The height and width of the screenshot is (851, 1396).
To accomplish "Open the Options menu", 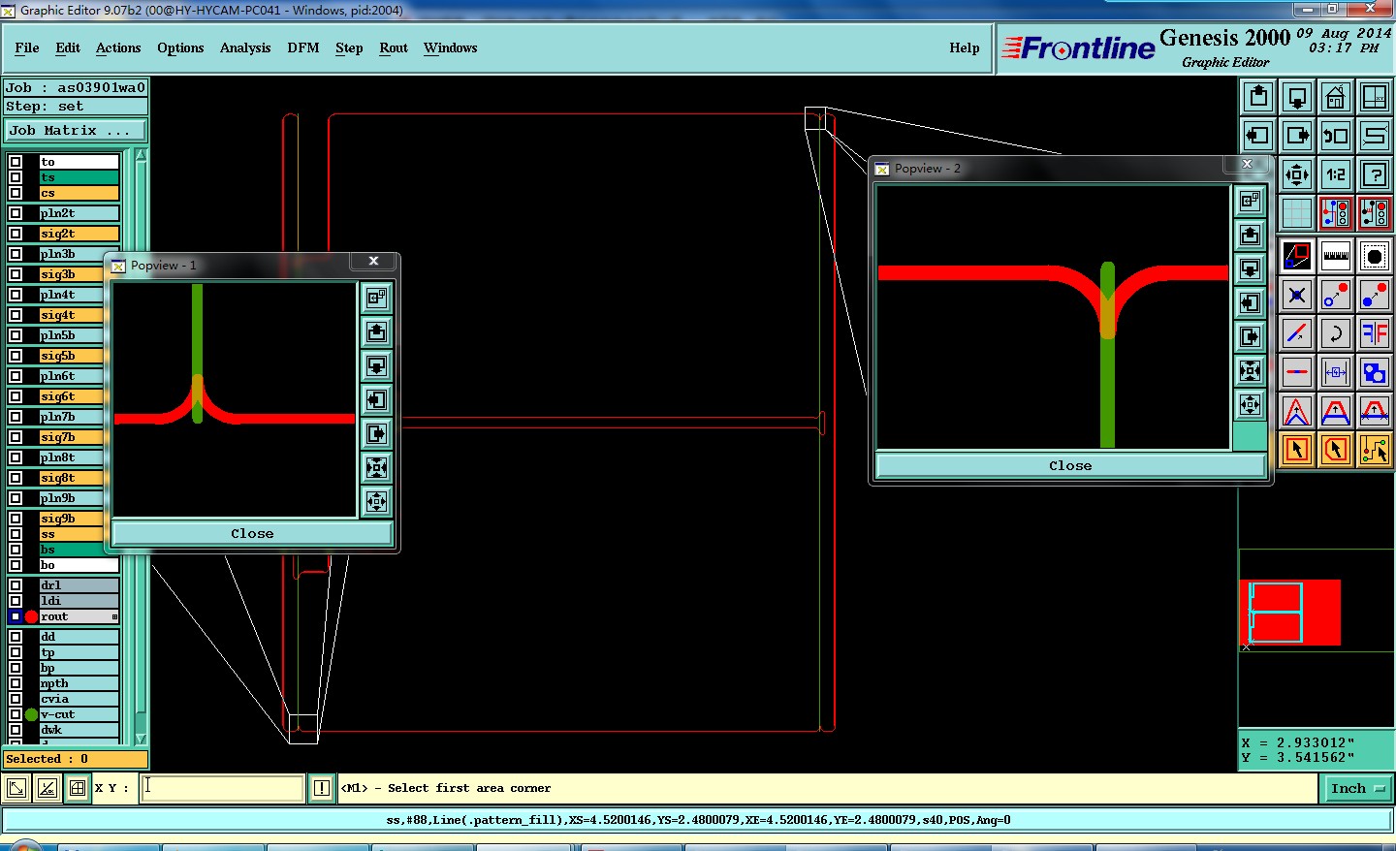I will click(x=180, y=47).
